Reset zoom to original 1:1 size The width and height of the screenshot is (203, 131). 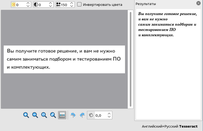[44, 115]
